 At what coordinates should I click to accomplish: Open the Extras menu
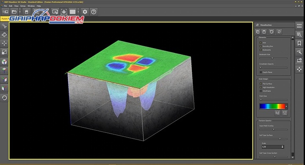click(x=23, y=6)
